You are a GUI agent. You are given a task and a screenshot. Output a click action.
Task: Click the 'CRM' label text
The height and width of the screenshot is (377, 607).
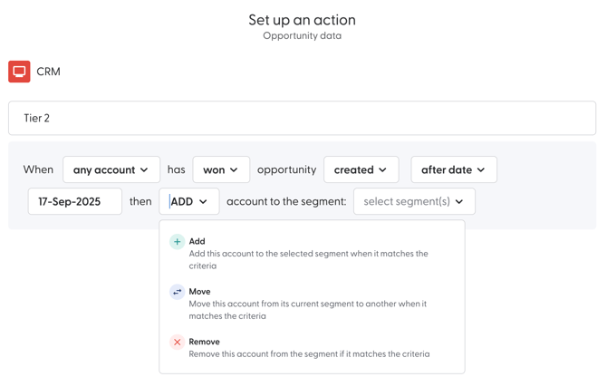[x=48, y=72]
